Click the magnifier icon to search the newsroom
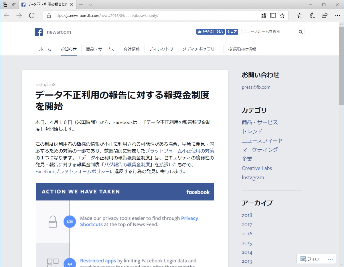The width and height of the screenshot is (344, 267). pos(300,32)
